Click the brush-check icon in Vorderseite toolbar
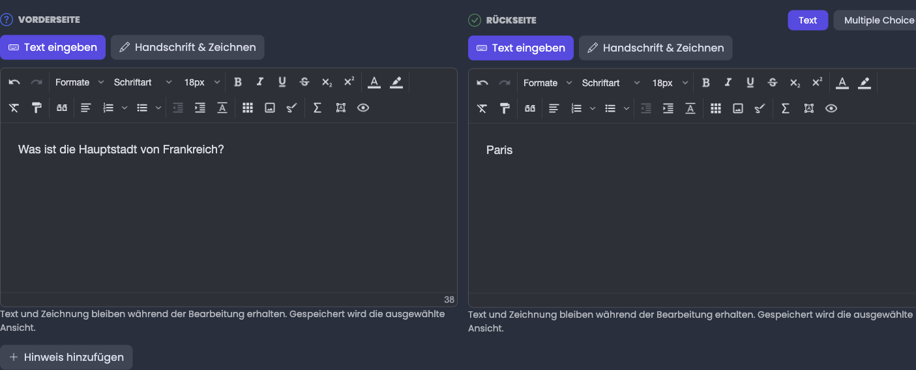Viewport: 916px width, 370px height. coord(292,108)
